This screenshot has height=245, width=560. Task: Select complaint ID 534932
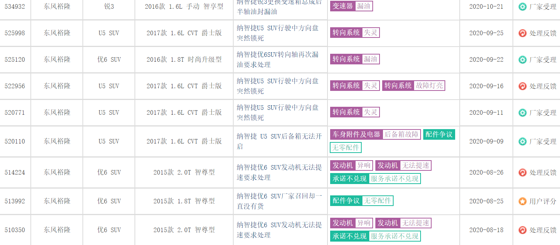(15, 7)
